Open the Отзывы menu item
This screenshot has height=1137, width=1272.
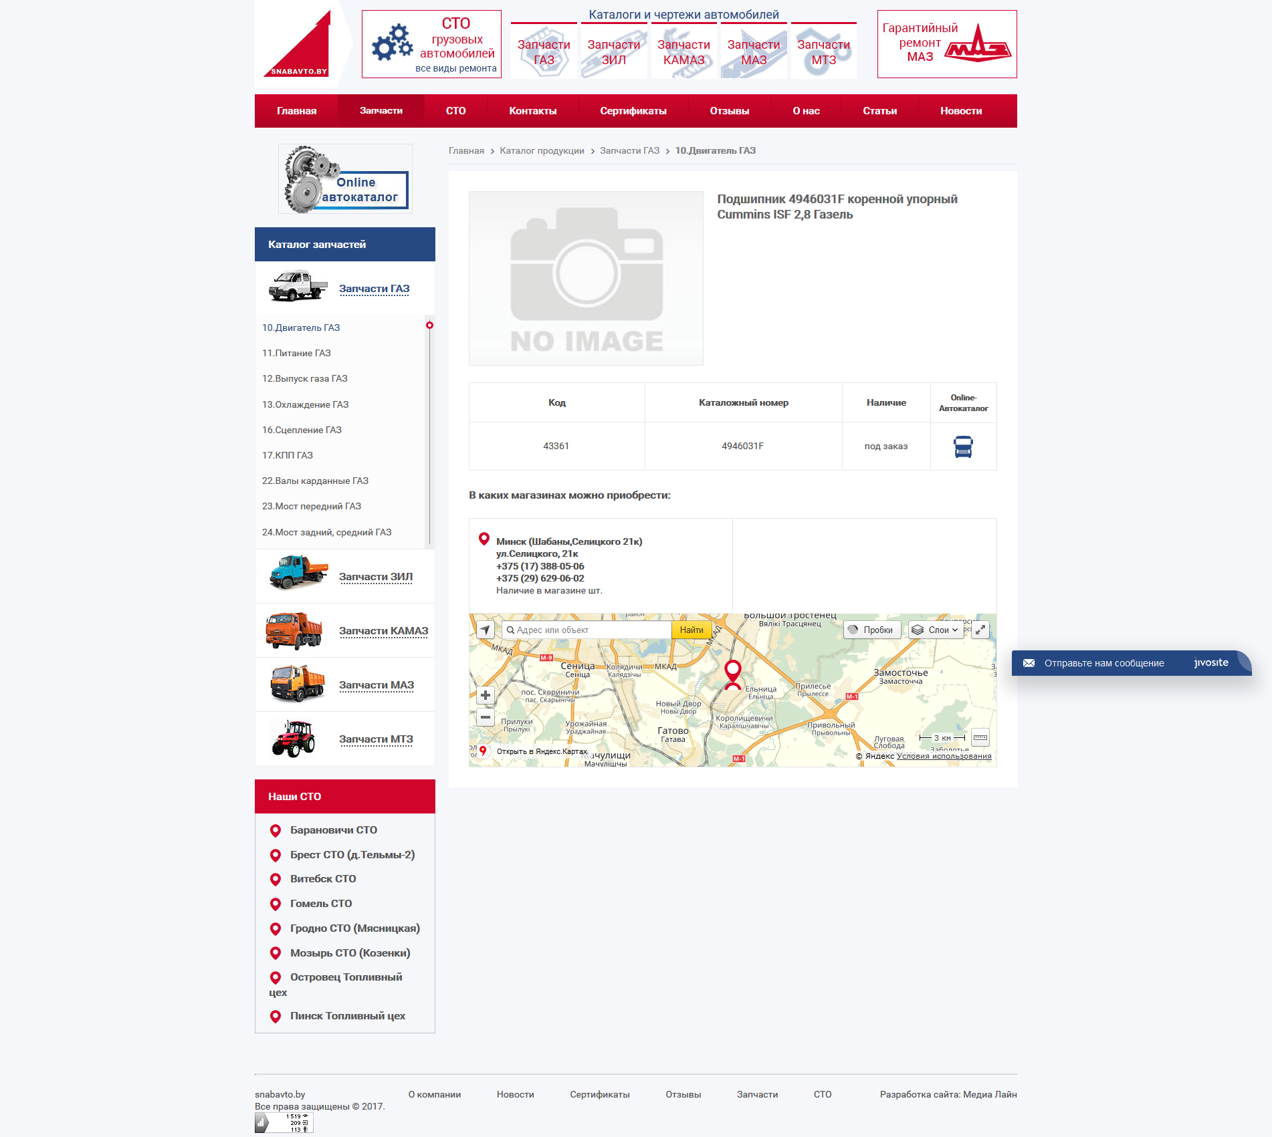730,111
